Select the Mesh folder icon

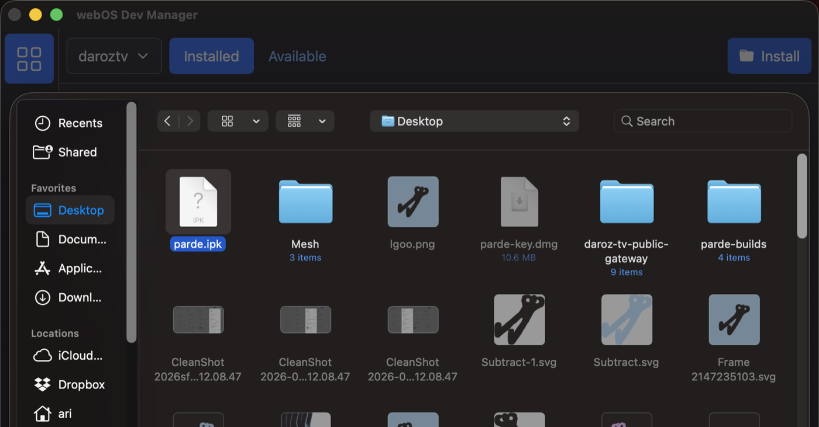point(305,202)
